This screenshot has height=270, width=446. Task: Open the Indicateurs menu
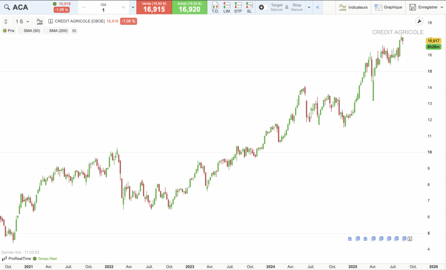click(354, 7)
